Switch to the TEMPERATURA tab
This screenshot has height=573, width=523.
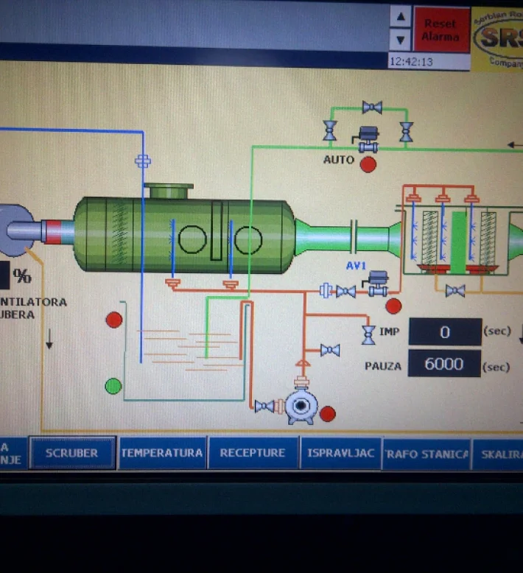coord(162,453)
